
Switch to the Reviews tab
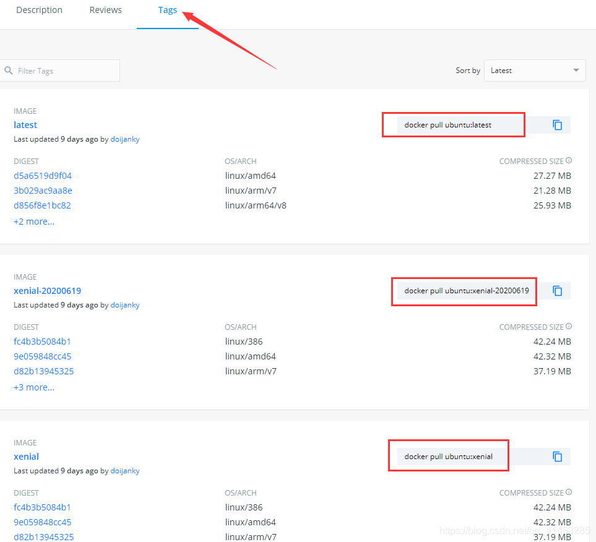(x=106, y=10)
